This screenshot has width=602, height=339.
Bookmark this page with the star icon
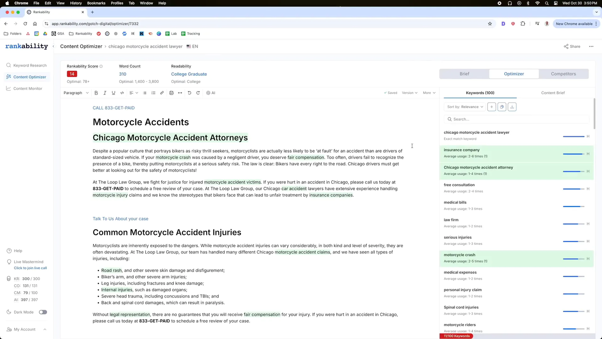(490, 24)
